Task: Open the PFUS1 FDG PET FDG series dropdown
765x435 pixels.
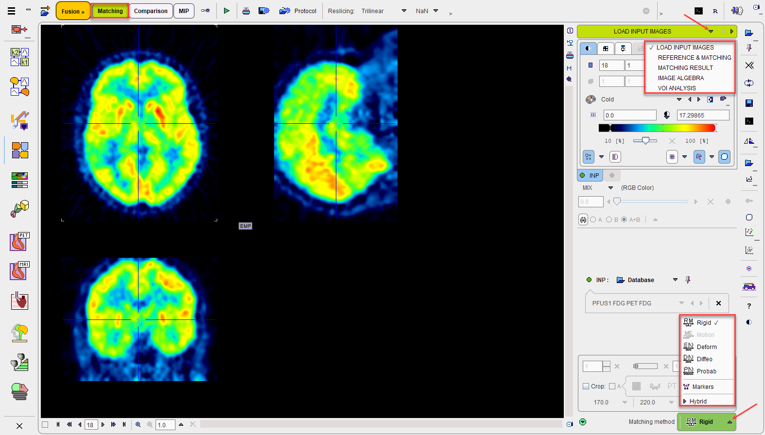Action: (x=681, y=303)
